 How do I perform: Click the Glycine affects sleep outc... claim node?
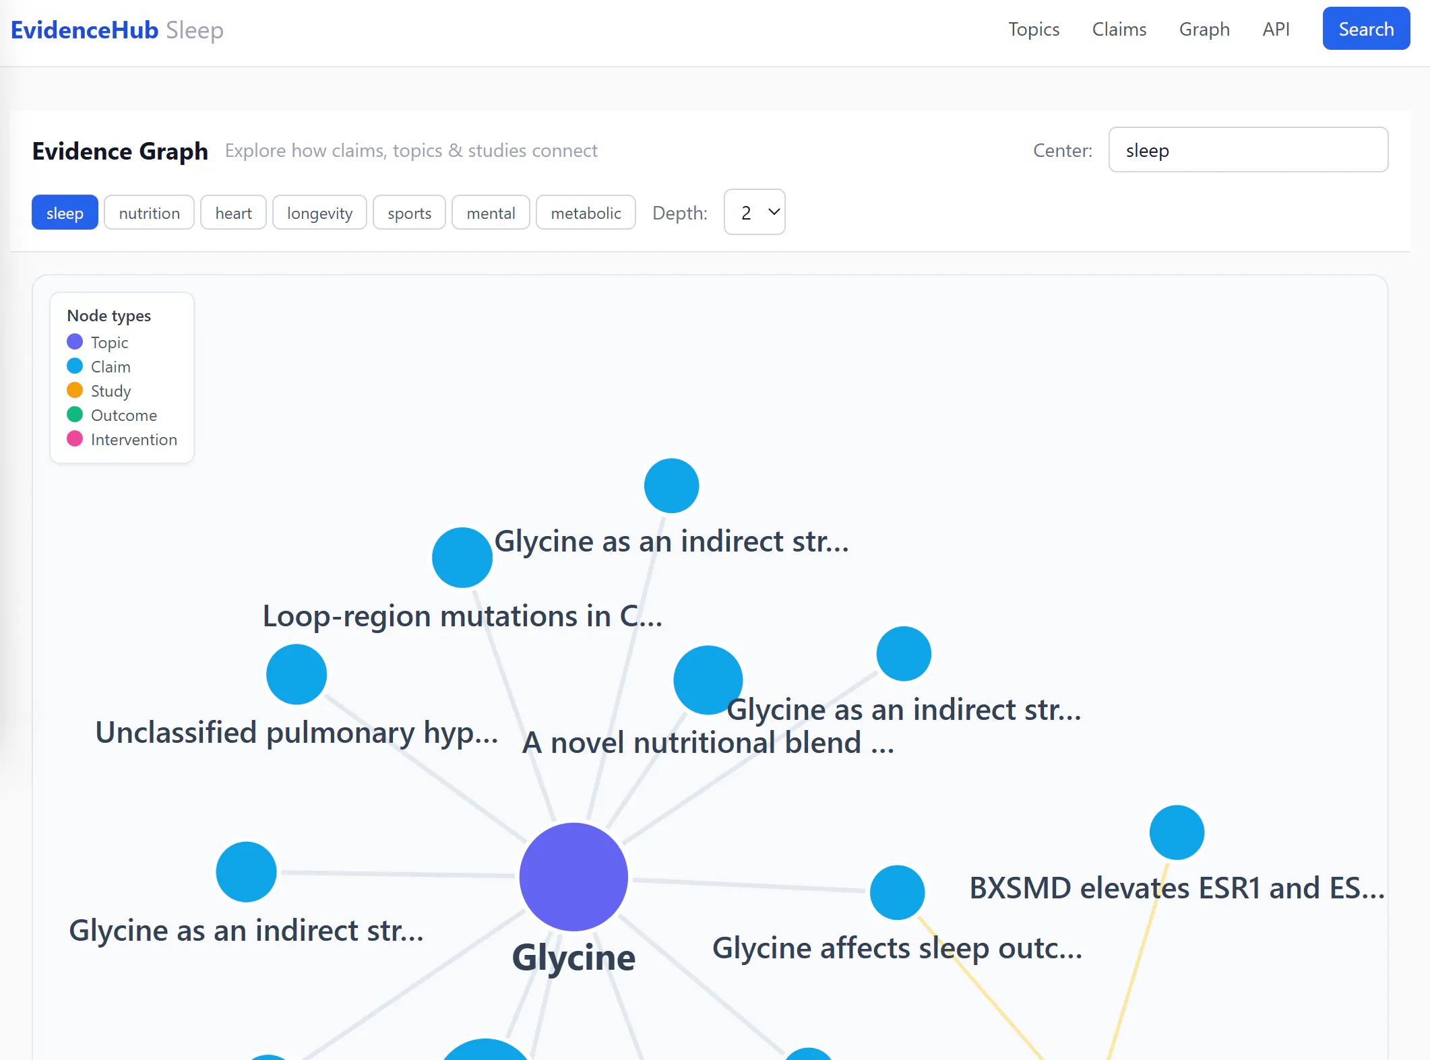898,892
